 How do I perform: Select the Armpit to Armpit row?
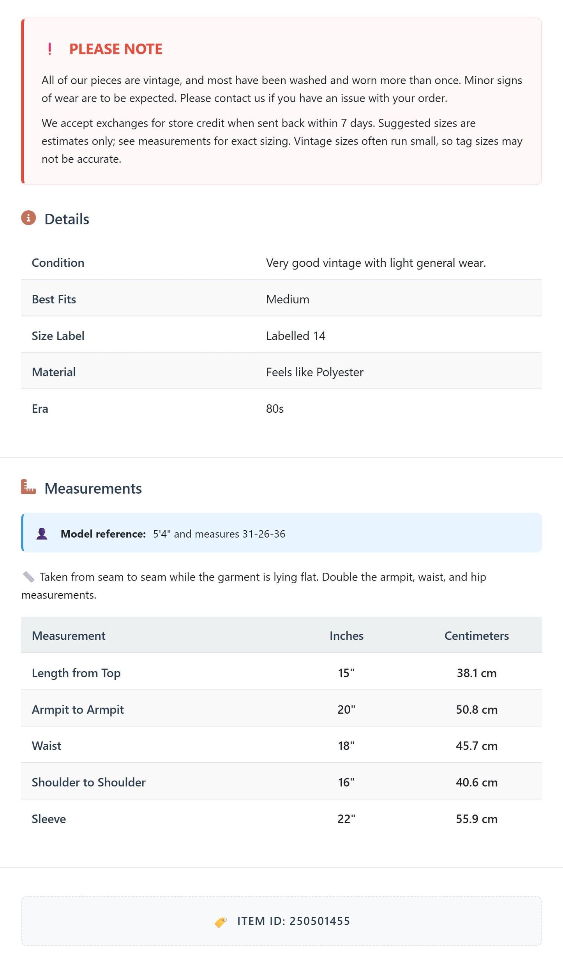[281, 709]
